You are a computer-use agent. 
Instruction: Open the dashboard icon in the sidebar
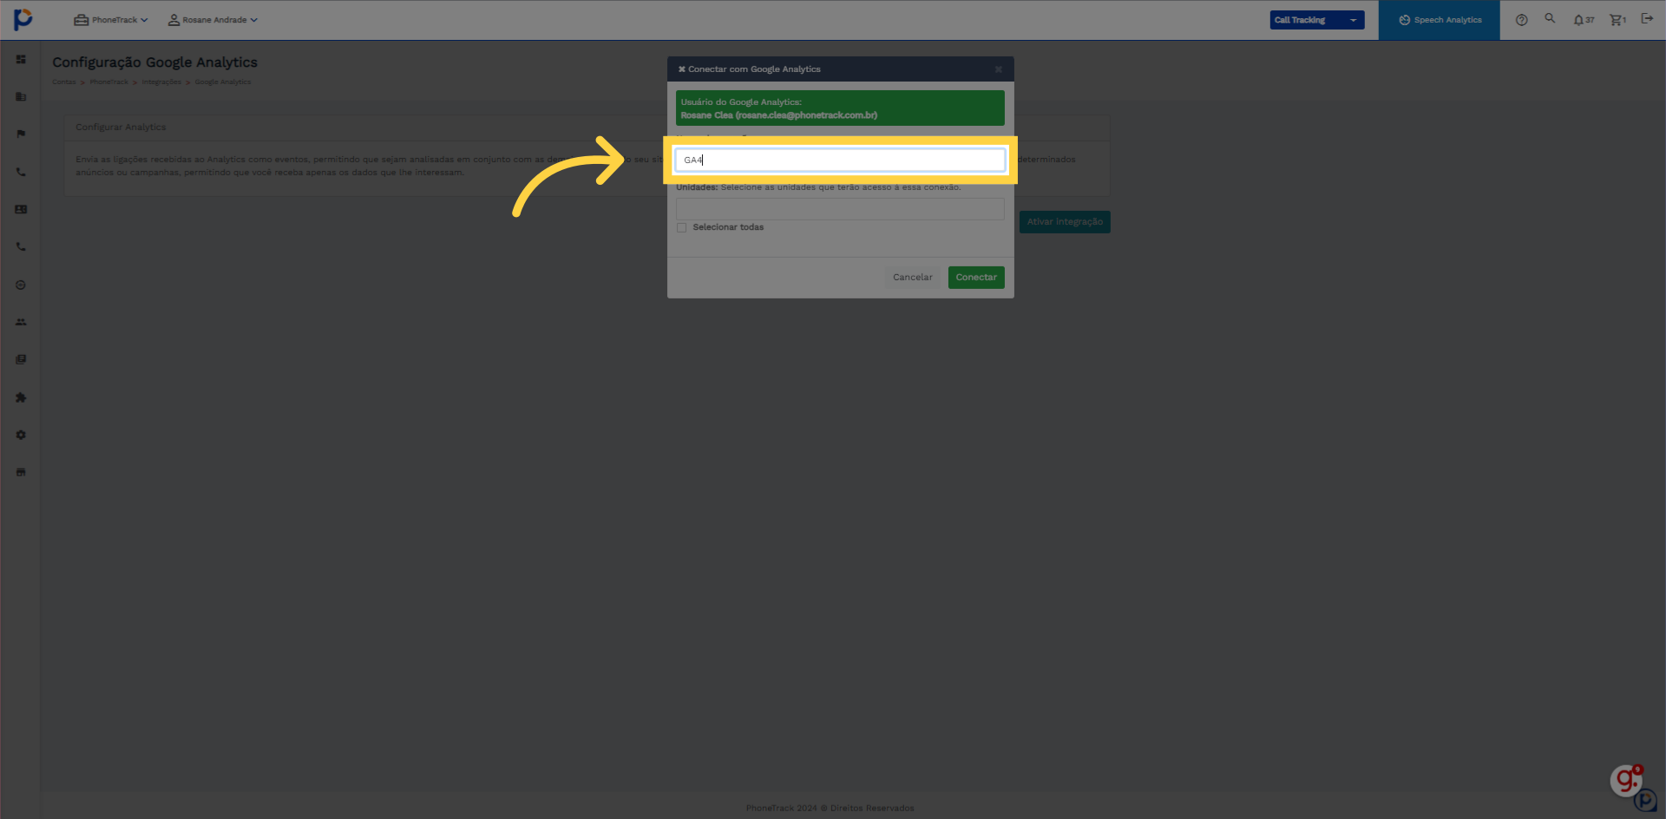pyautogui.click(x=21, y=59)
